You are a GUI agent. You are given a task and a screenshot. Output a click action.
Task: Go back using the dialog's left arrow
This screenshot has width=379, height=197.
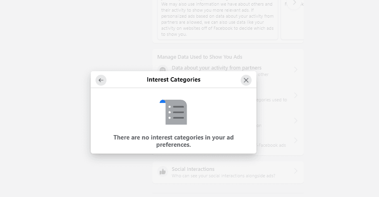click(x=101, y=80)
